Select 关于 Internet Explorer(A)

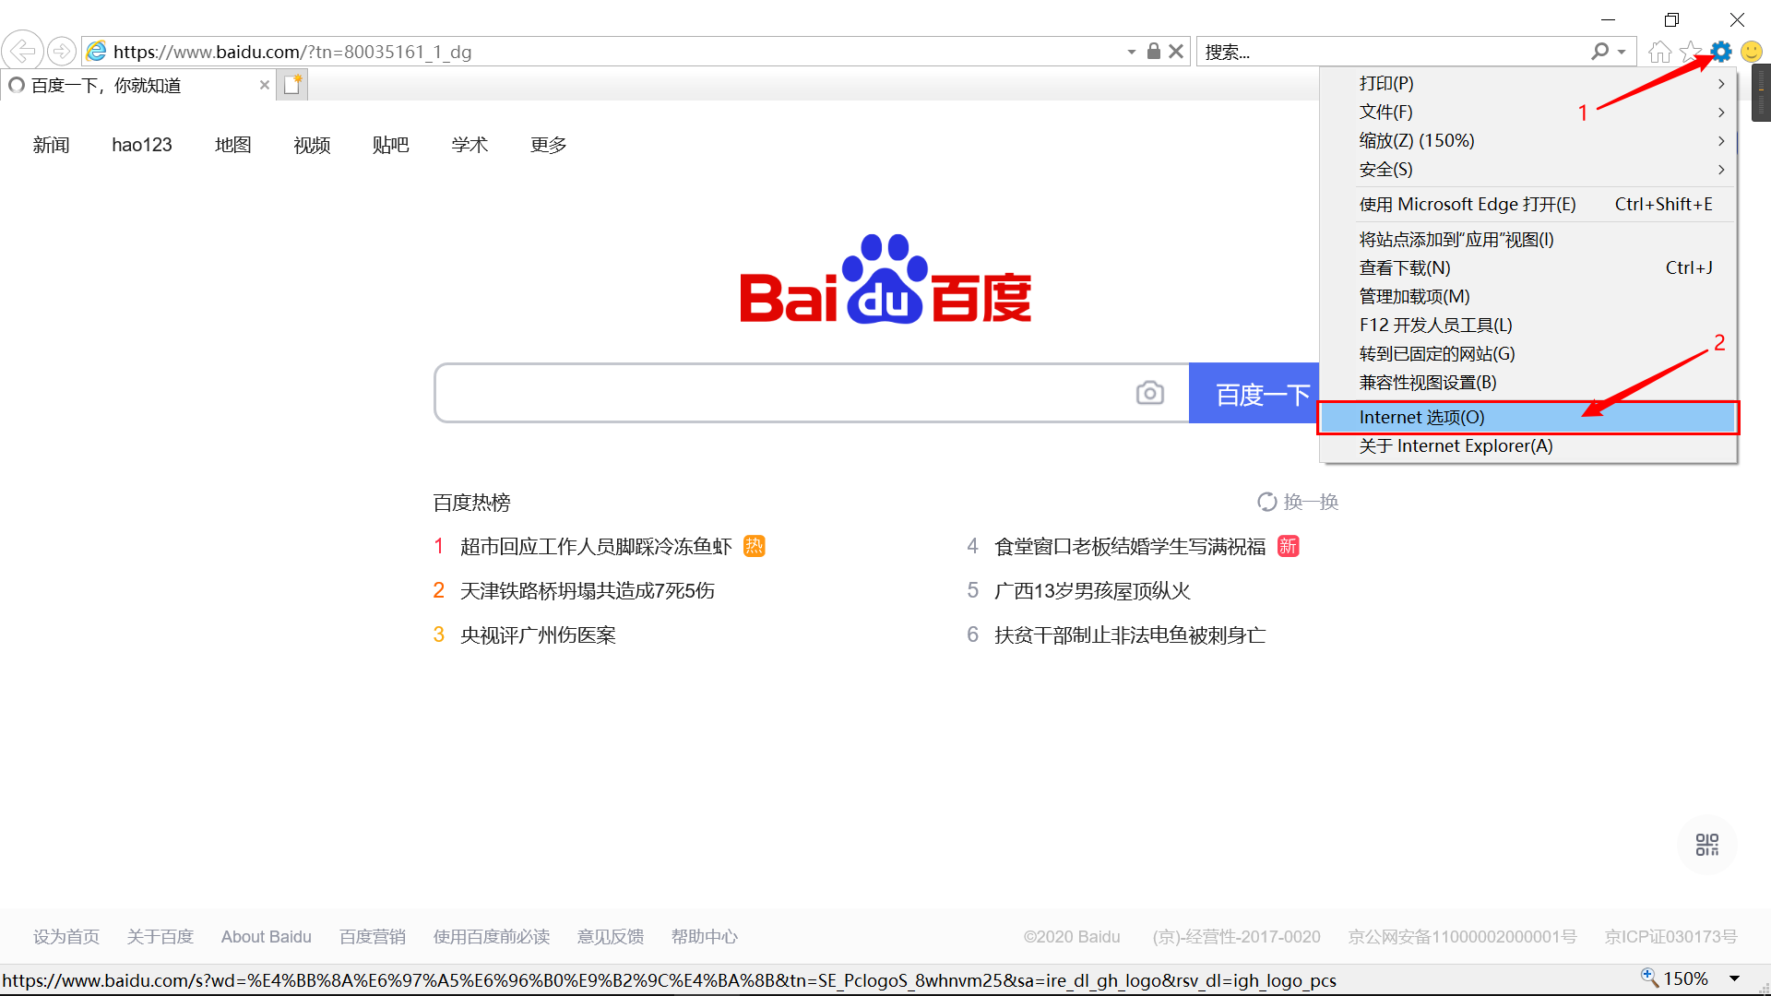[x=1529, y=445]
